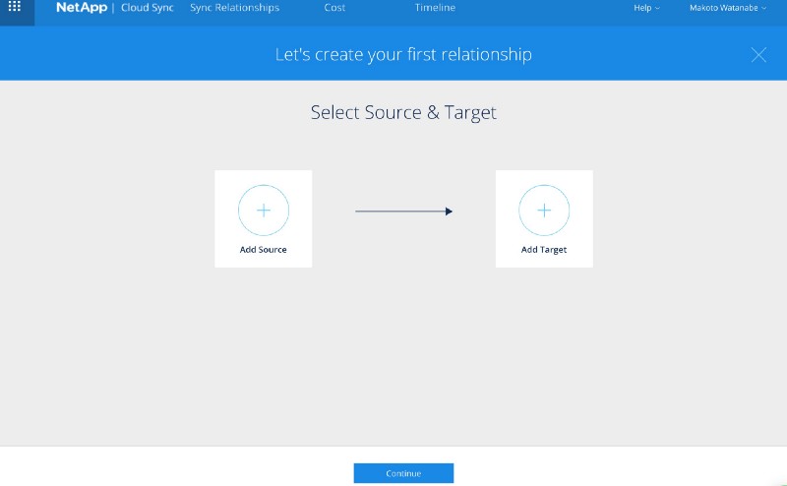Open the app grid launcher icon
Viewport: 787px width, 486px height.
(14, 7)
